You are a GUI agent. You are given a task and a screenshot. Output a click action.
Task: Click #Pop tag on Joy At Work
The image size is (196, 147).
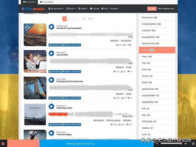pos(129,67)
